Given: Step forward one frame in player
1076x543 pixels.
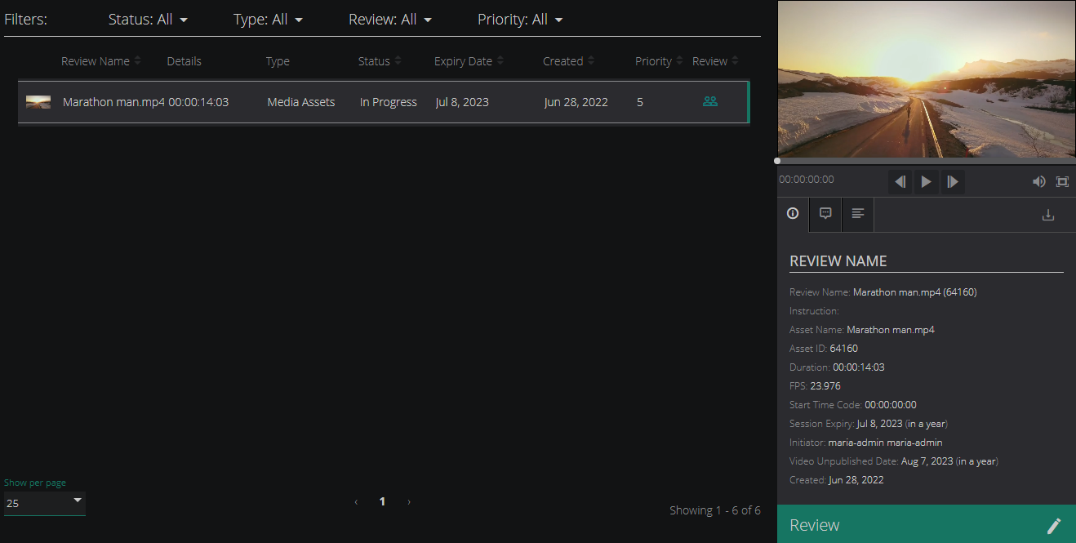Looking at the screenshot, I should [x=952, y=181].
